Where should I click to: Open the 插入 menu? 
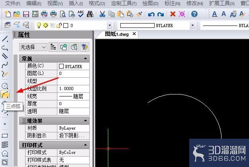coord(76,3)
